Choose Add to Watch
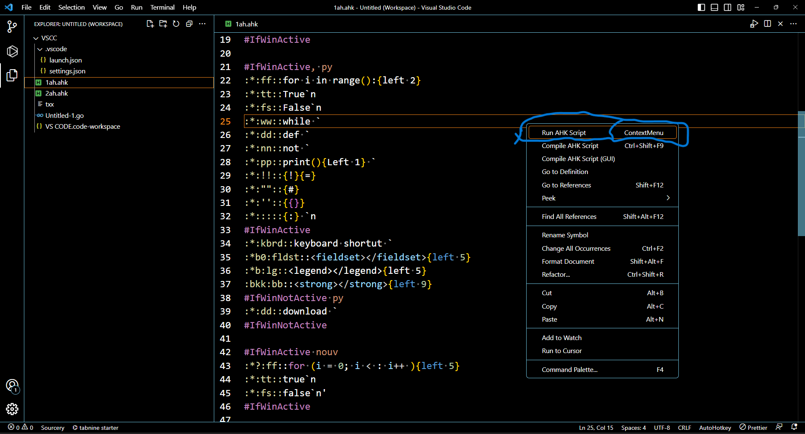 tap(602, 338)
